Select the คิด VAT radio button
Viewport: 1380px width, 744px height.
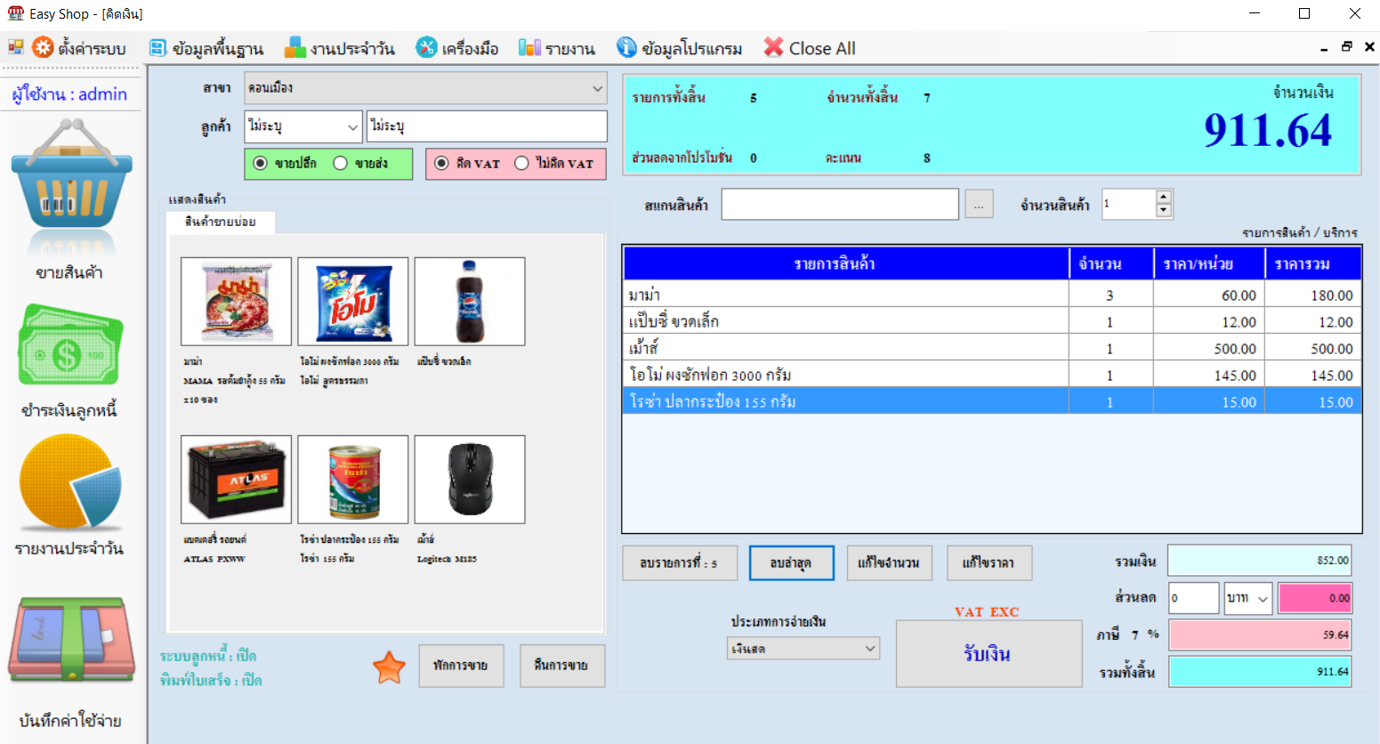441,163
